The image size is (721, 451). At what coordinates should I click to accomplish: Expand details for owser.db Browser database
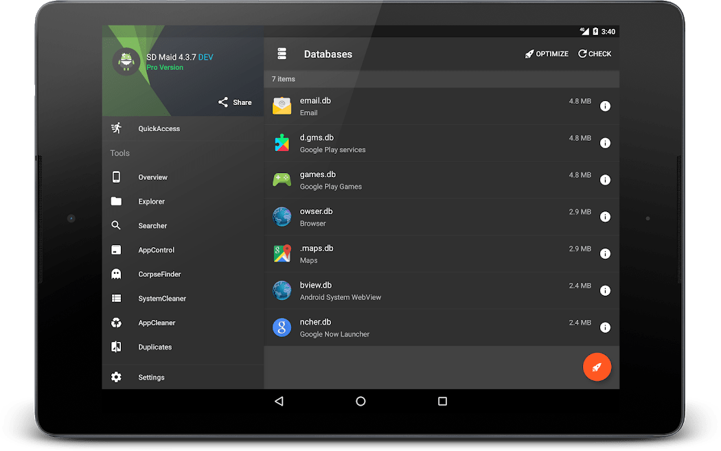click(x=605, y=216)
